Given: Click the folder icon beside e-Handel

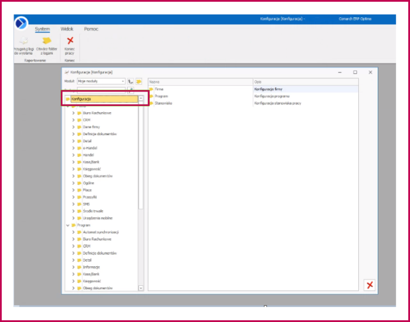Looking at the screenshot, I should (79, 148).
